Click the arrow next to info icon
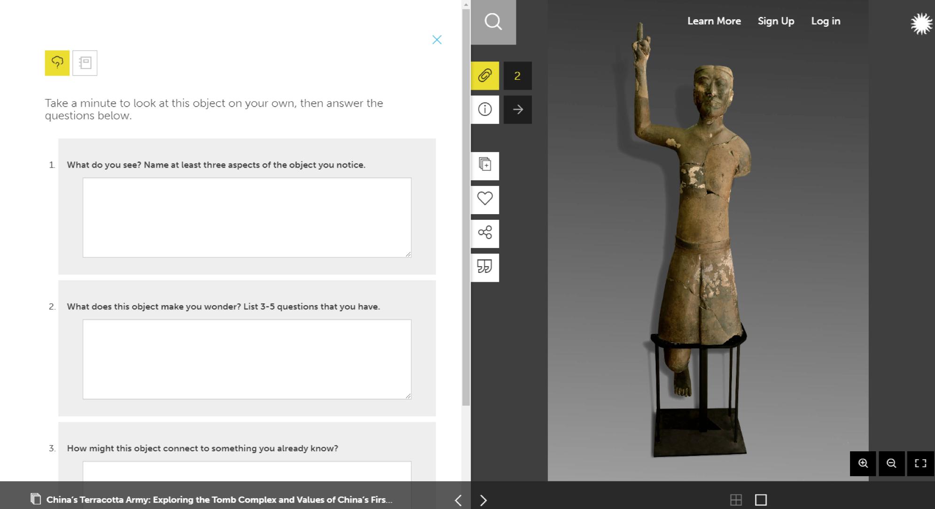The image size is (935, 509). coord(517,109)
